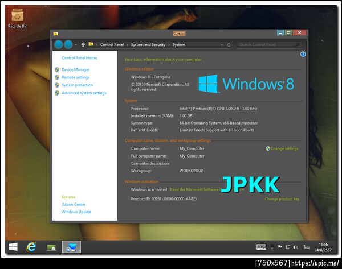Click the Back navigation button
Screen dimensions: 342x269
pyautogui.click(x=59, y=44)
